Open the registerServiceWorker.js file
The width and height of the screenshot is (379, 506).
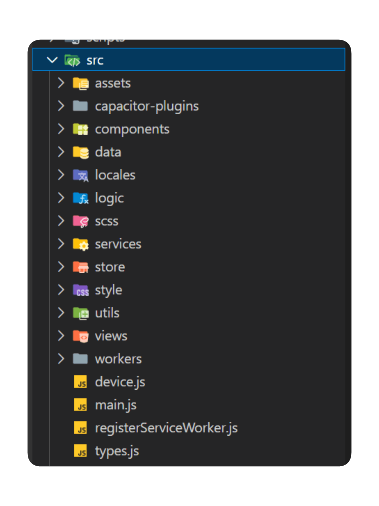pos(166,428)
